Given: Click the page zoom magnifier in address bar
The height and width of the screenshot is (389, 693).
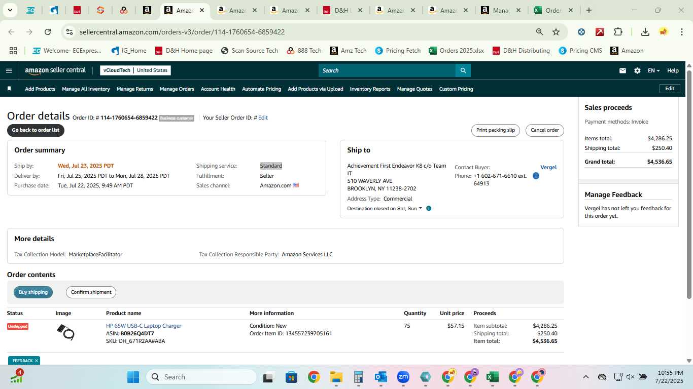Looking at the screenshot, I should (x=540, y=32).
